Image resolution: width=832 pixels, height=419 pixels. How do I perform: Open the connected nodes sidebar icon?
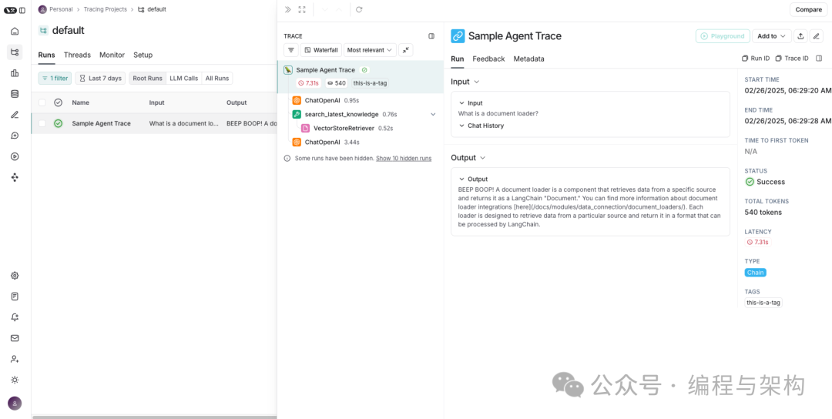15,177
